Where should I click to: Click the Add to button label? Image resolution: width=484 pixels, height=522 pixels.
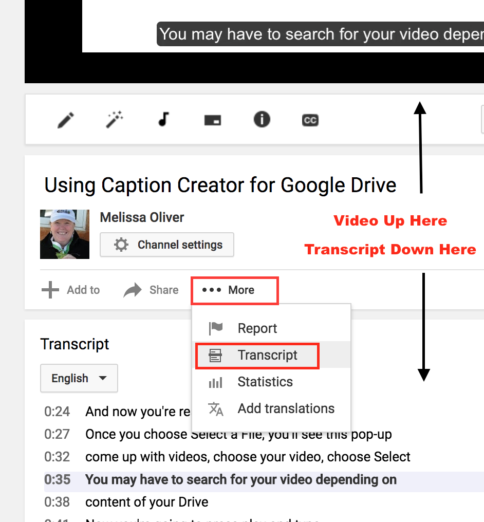[x=83, y=290]
